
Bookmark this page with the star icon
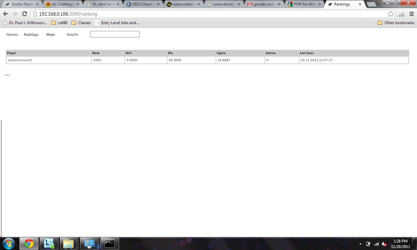pyautogui.click(x=391, y=14)
